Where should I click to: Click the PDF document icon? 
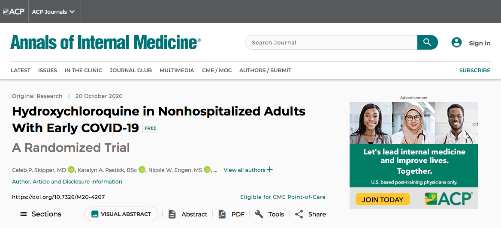(x=222, y=214)
